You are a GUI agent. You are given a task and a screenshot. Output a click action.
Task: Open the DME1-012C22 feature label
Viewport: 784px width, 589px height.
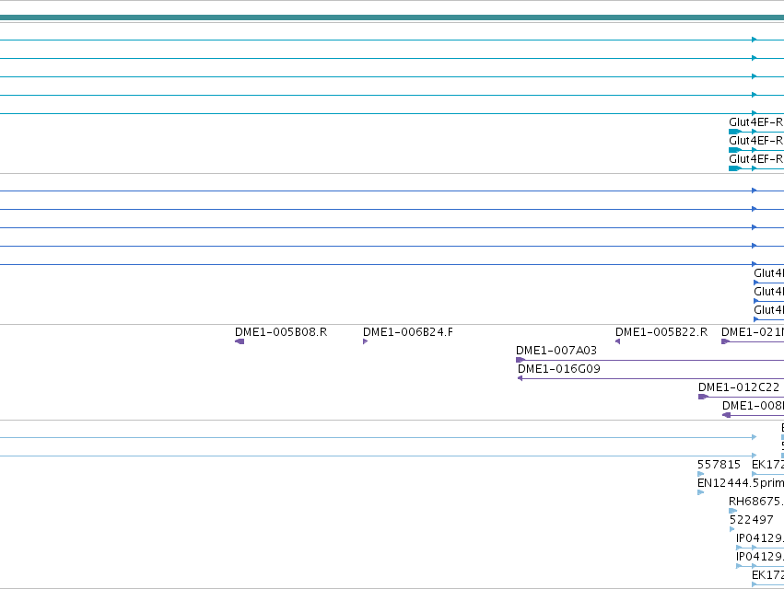tap(739, 387)
